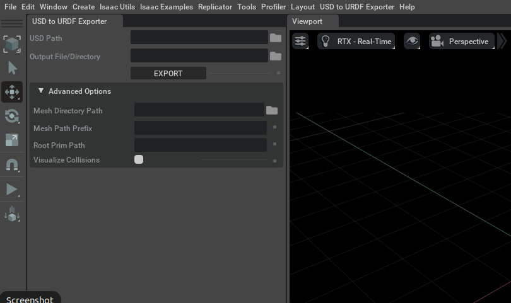The height and width of the screenshot is (303, 511).
Task: Activate the Scale tool
Action: pos(12,140)
